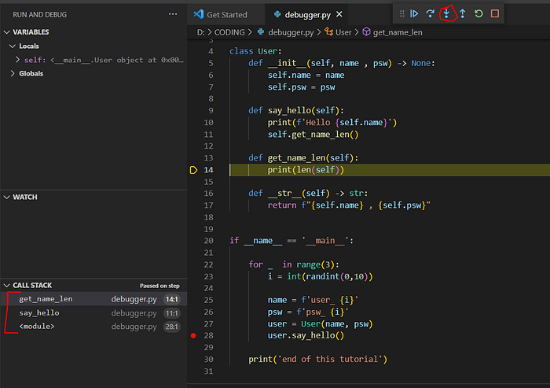
Task: Click the Step Into debug button
Action: pyautogui.click(x=446, y=13)
